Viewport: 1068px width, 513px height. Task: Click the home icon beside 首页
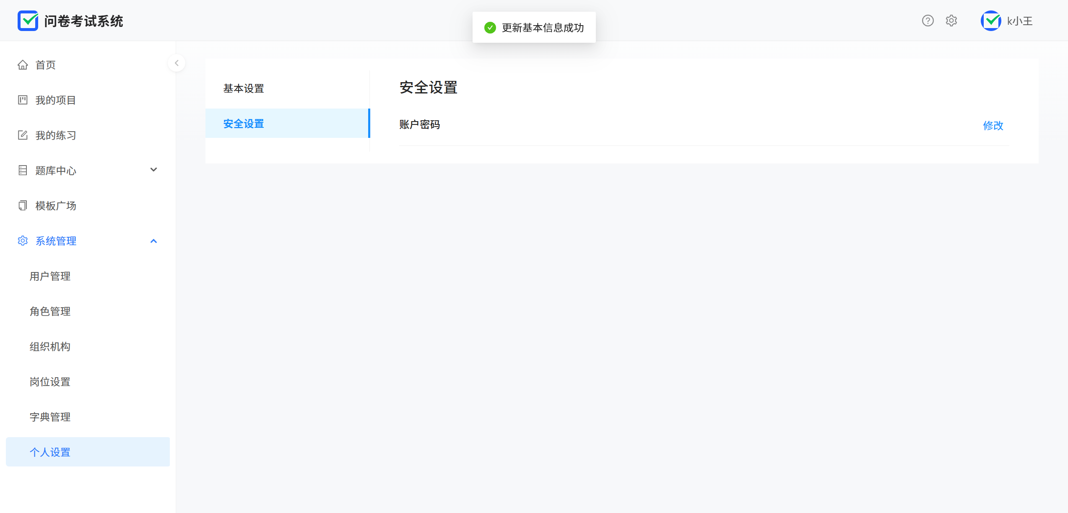tap(23, 65)
